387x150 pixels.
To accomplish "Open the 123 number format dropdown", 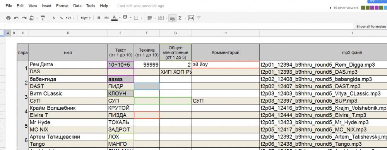I will [70, 18].
